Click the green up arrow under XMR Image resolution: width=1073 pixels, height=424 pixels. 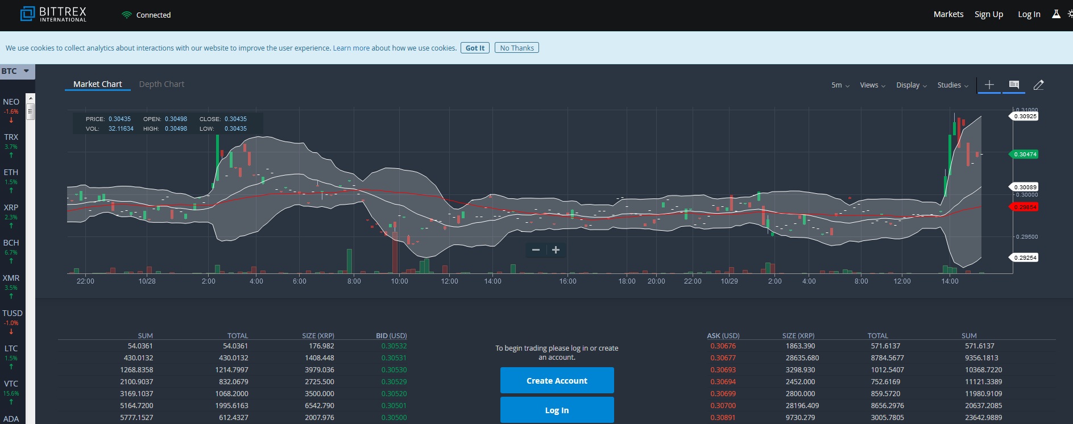11,296
